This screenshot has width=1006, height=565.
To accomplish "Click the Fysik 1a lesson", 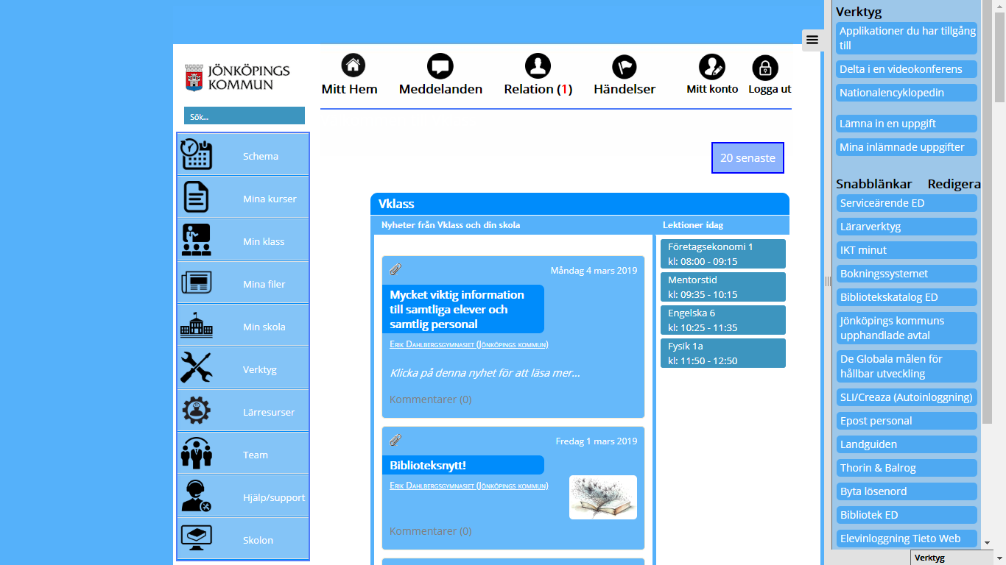I will point(723,353).
